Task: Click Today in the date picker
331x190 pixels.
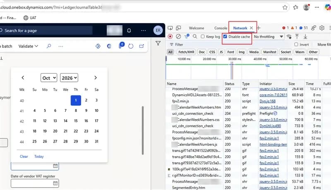Action: [x=39, y=157]
